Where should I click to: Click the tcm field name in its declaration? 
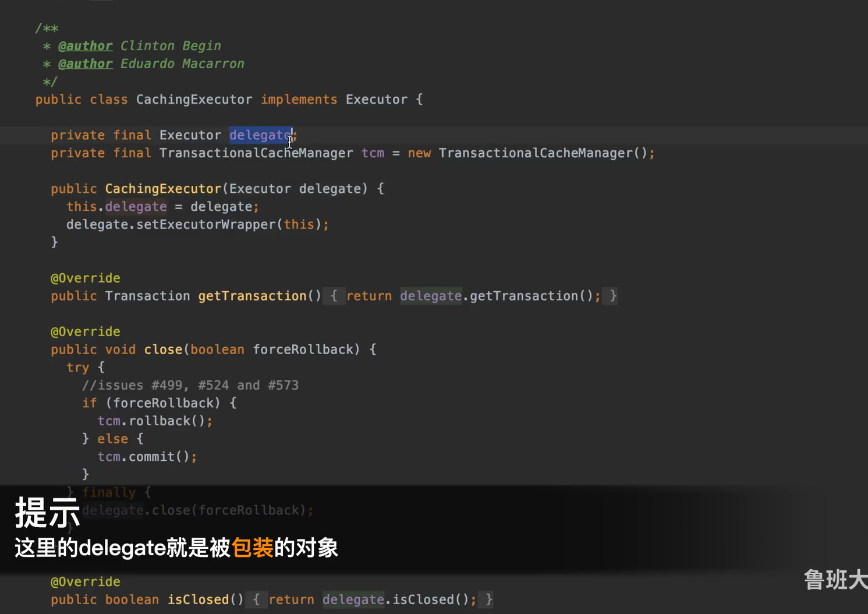(373, 153)
